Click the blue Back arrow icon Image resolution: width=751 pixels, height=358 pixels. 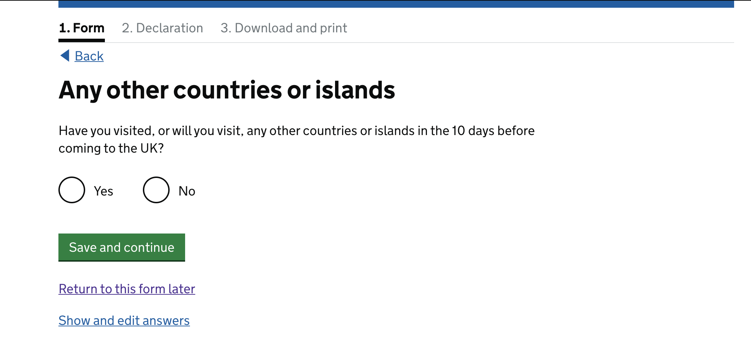[65, 56]
